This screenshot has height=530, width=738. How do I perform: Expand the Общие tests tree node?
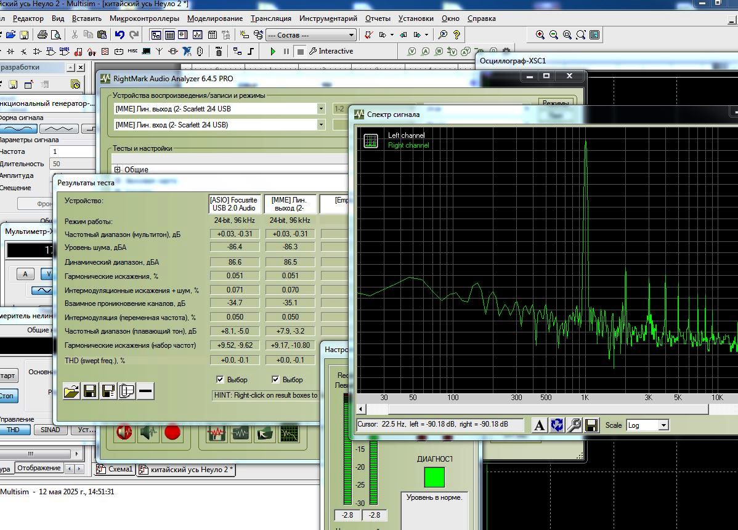coord(118,169)
